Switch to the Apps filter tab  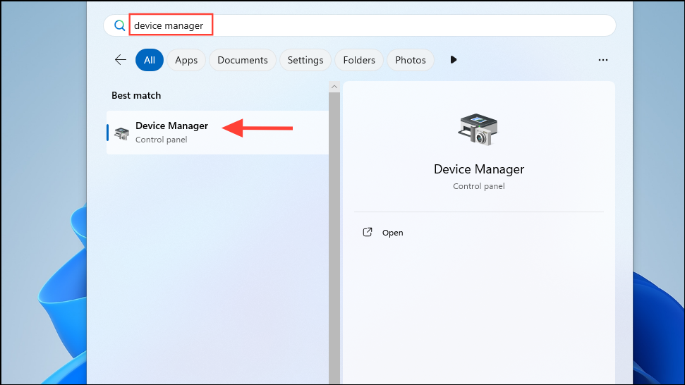[186, 60]
